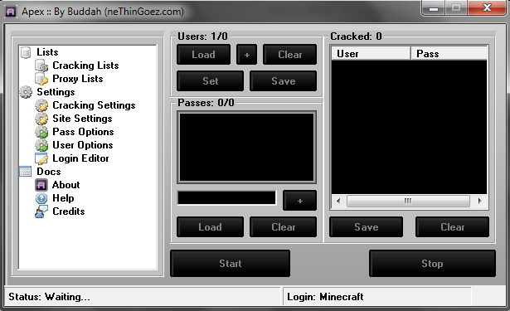Screen dimensions: 510x311
Task: Click the Set button under Users
Action: (x=210, y=81)
